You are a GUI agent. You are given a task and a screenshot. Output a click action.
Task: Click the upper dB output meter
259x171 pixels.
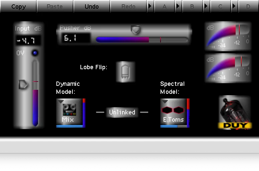point(228,36)
